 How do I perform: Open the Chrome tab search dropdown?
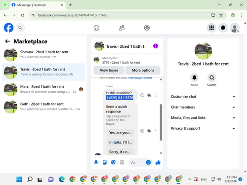pos(5,5)
